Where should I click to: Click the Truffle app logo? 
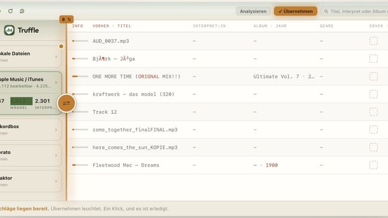(9, 30)
